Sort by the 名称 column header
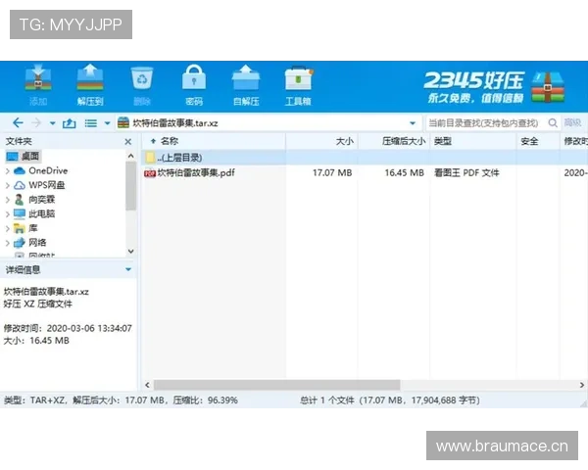This screenshot has height=470, width=588. [214, 141]
